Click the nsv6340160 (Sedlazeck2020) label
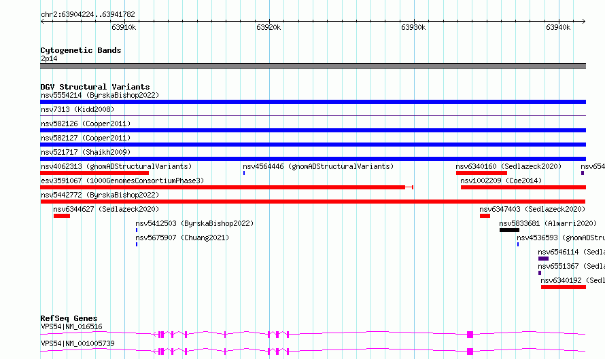 [x=508, y=166]
